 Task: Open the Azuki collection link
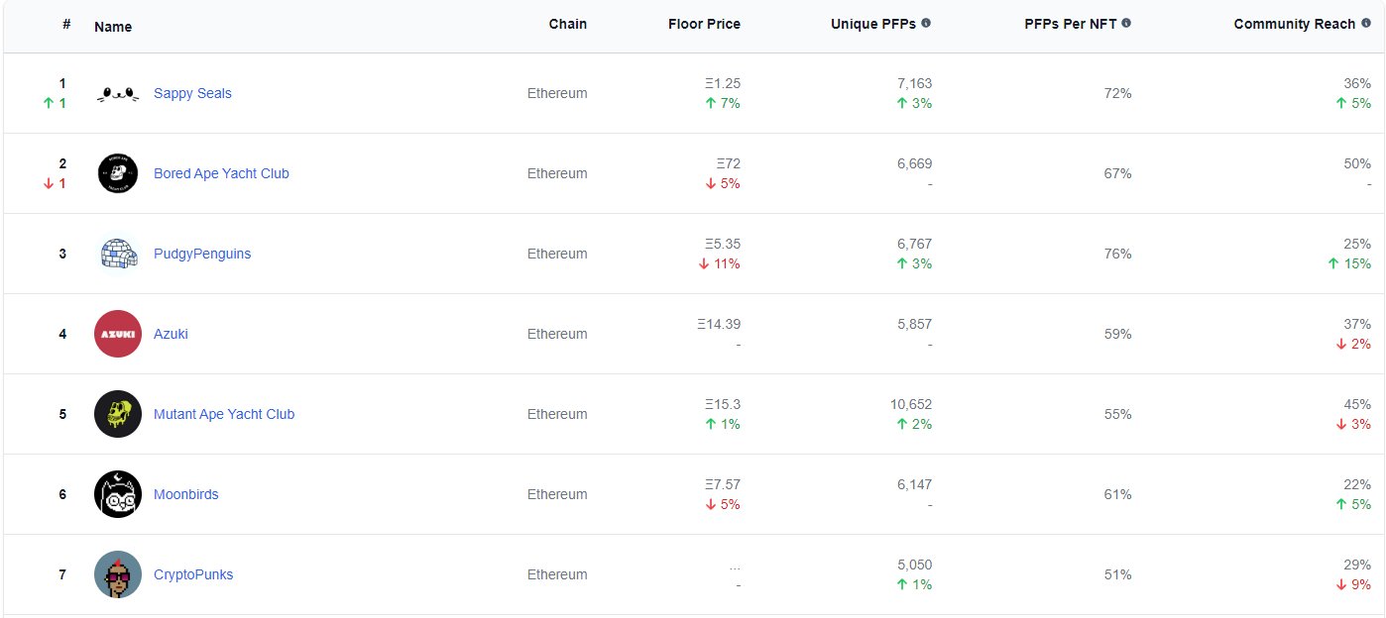[x=171, y=334]
